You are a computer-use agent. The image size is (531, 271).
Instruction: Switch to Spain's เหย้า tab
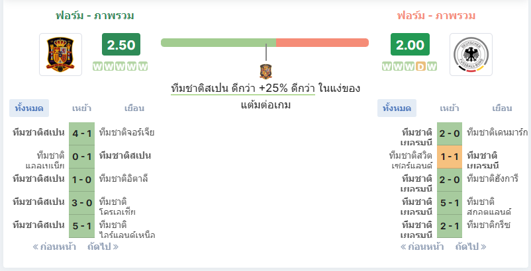click(x=81, y=108)
